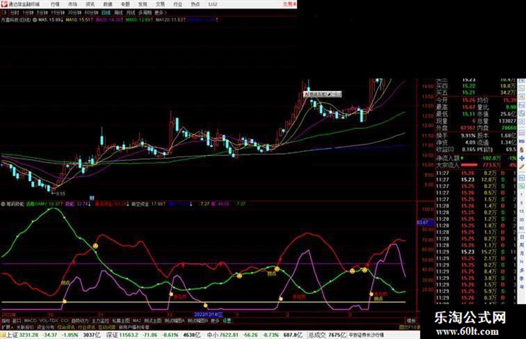Image resolution: width=526 pixels, height=339 pixels.
Task: Click the round icon beside 筹码势能 indicator name
Action: (x=3, y=204)
